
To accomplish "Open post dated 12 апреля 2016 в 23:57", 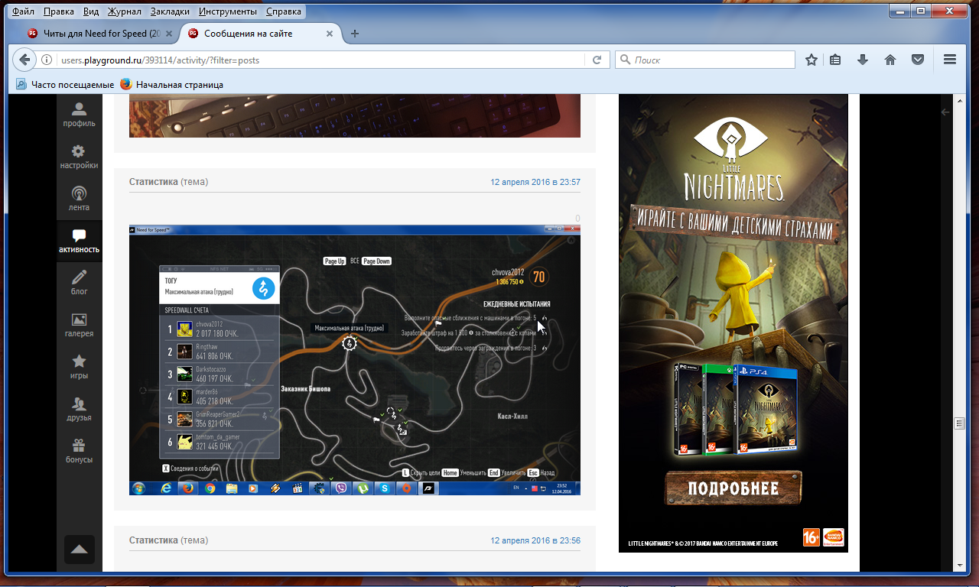I will coord(535,182).
